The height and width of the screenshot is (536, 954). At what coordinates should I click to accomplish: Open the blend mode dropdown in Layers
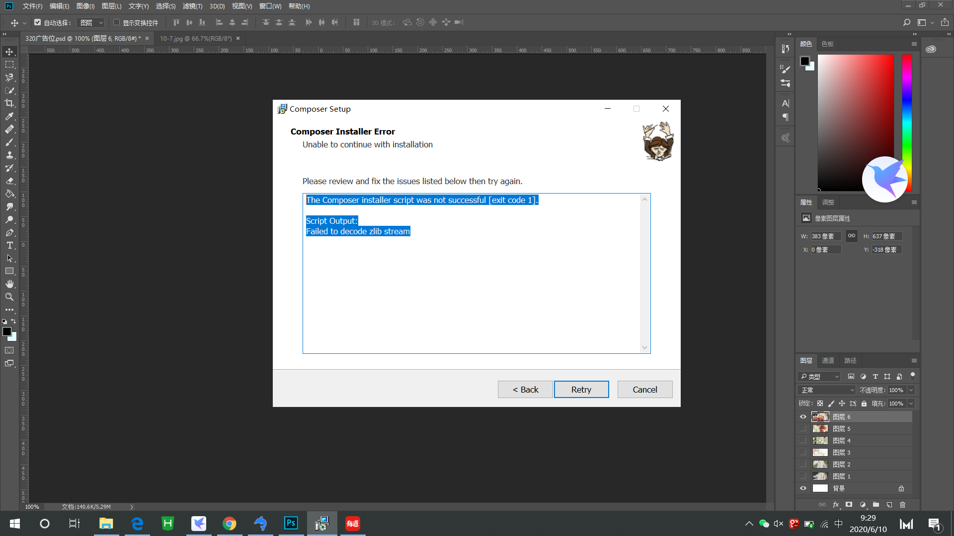click(x=826, y=390)
